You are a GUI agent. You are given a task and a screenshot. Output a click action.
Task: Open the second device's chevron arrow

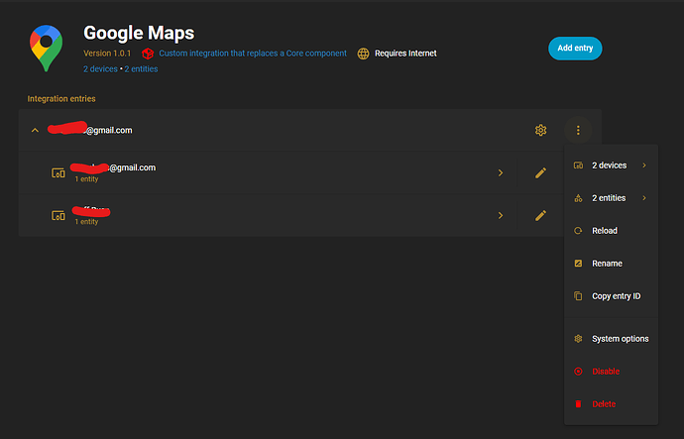[x=500, y=215]
